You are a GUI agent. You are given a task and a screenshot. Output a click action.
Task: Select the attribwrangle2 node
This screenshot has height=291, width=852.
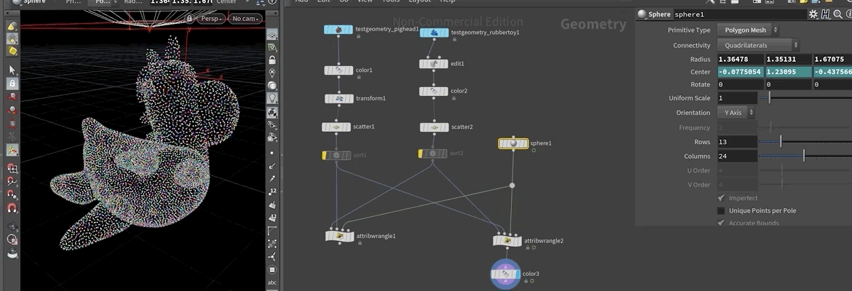507,241
